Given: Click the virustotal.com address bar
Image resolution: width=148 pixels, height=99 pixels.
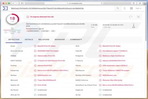Looking at the screenshot, I should [74, 3].
